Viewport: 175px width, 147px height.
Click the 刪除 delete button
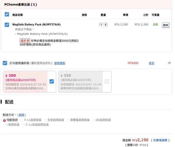point(165,25)
